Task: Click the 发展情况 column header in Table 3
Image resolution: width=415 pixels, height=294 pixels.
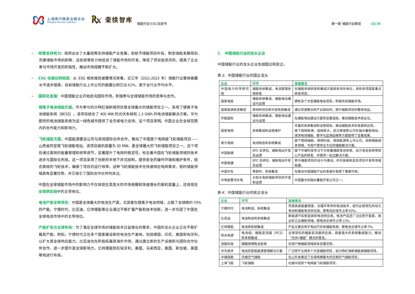Action: click(338, 83)
